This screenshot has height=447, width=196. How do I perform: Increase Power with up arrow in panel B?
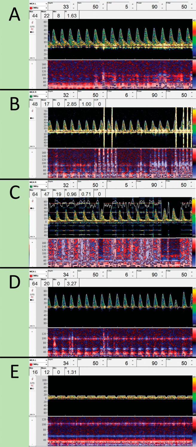coord(162,93)
